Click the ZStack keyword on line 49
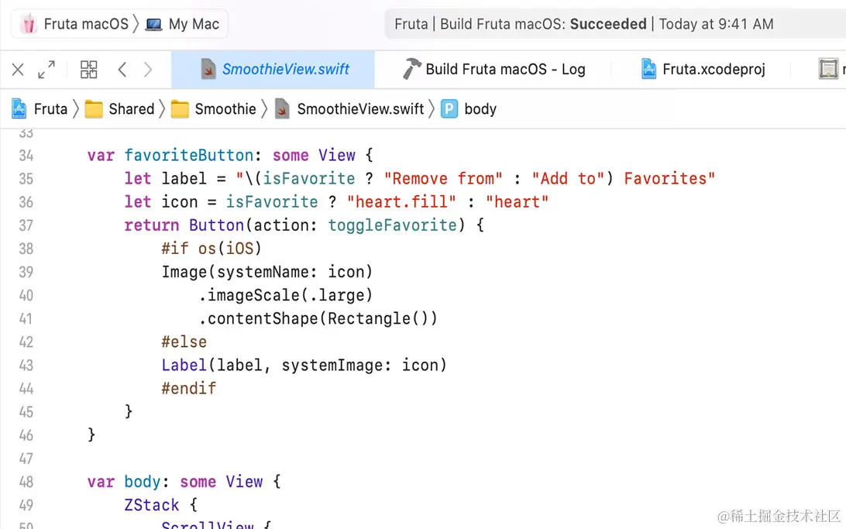 pyautogui.click(x=152, y=505)
